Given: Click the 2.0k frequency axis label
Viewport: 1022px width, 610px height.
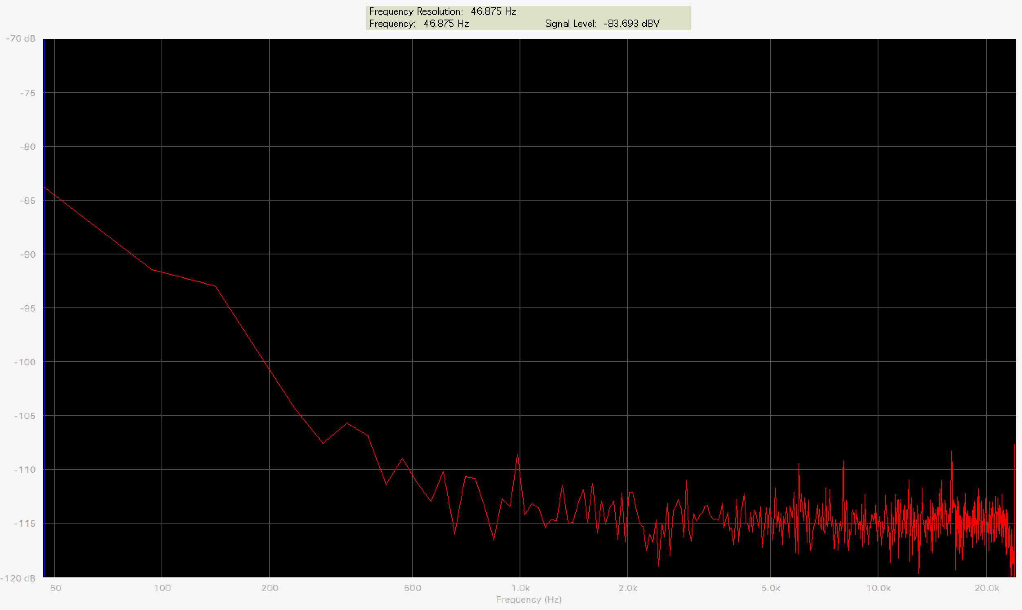Looking at the screenshot, I should [628, 588].
